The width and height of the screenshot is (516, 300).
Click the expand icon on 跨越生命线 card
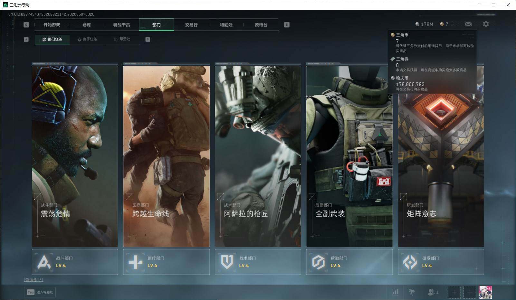129,196
